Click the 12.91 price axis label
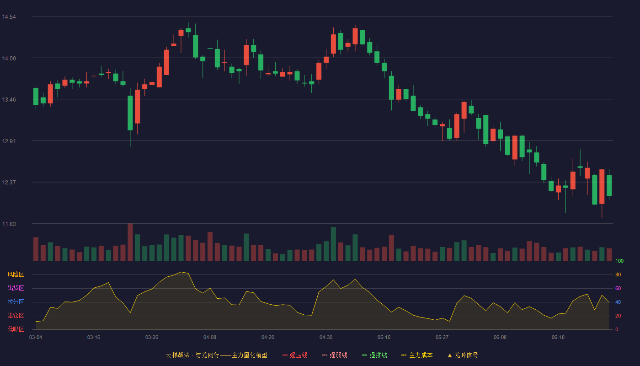Image resolution: width=640 pixels, height=366 pixels. (x=9, y=141)
